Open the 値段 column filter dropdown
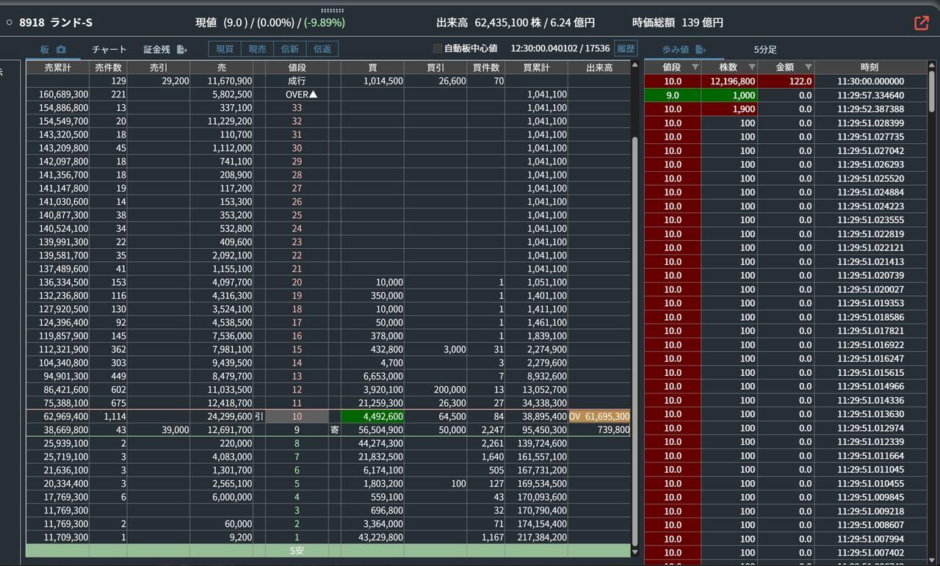 [694, 67]
